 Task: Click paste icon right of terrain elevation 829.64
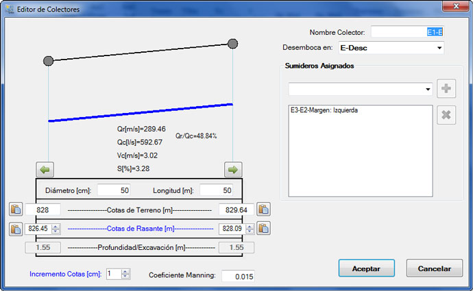pyautogui.click(x=264, y=210)
